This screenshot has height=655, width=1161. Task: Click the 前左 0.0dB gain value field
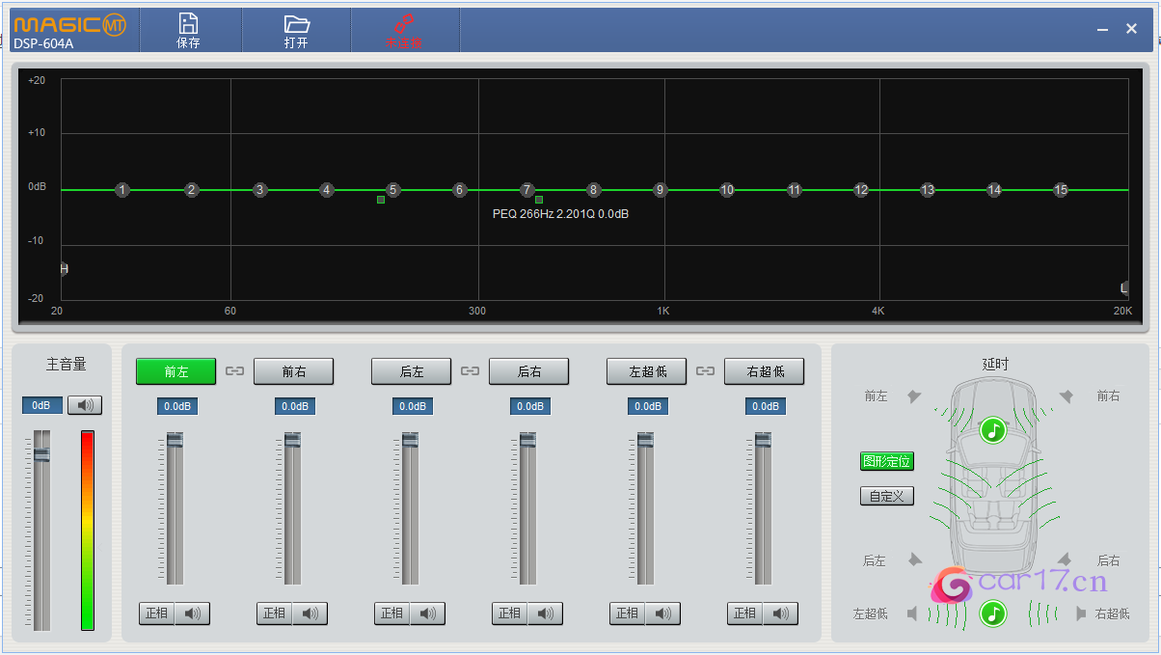[x=177, y=406]
